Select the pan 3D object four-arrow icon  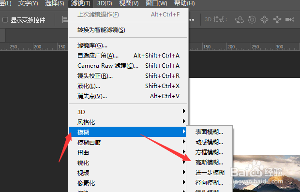(264, 20)
